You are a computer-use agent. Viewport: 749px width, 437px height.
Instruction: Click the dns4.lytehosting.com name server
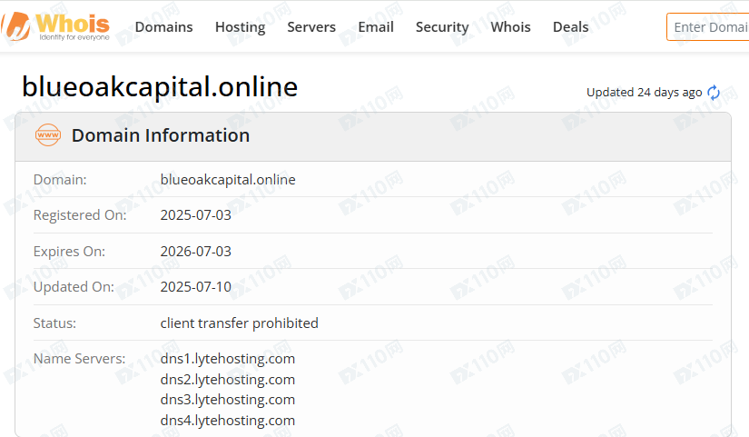tap(228, 421)
